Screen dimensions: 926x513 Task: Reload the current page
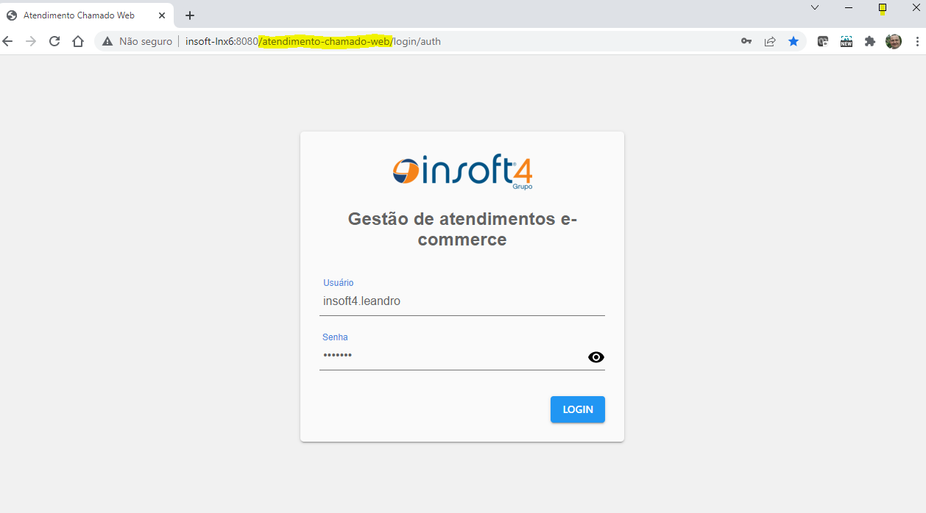54,41
